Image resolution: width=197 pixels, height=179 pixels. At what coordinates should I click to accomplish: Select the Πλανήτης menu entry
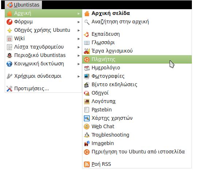(x=137, y=60)
